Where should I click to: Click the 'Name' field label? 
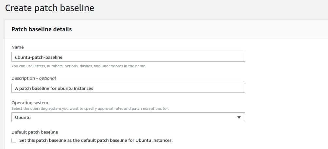(x=17, y=47)
